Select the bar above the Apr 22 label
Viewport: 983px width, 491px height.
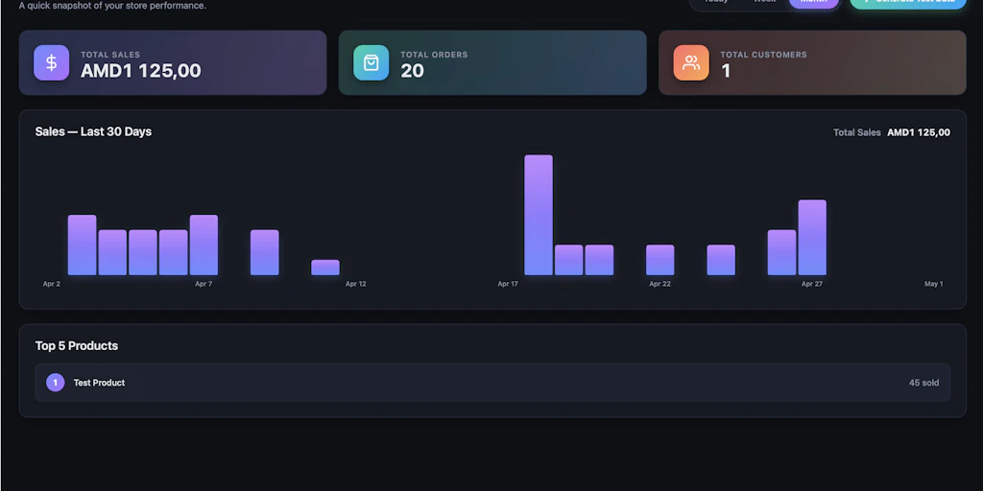(660, 260)
